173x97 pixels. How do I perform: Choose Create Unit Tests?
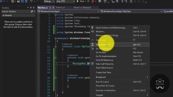[120, 72]
